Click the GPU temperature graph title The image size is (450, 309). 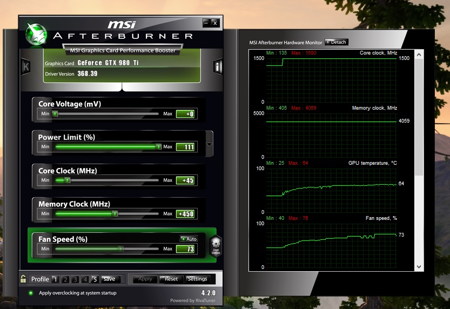point(373,163)
